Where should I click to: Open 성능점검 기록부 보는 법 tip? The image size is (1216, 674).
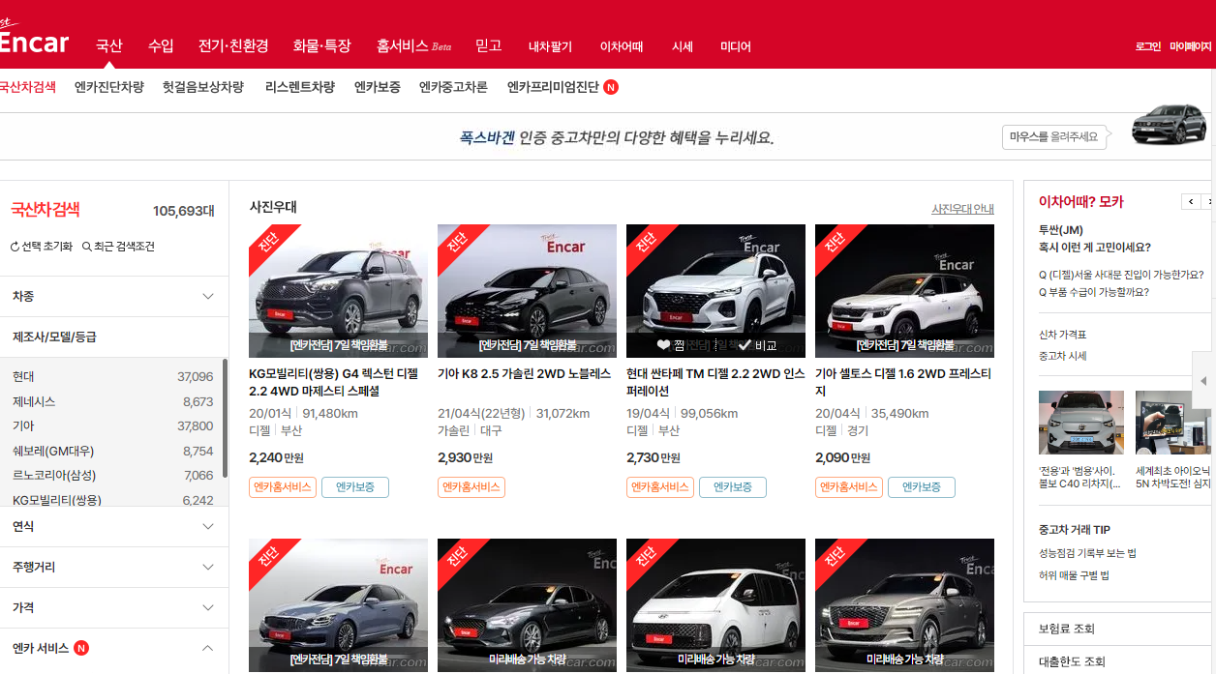point(1087,553)
